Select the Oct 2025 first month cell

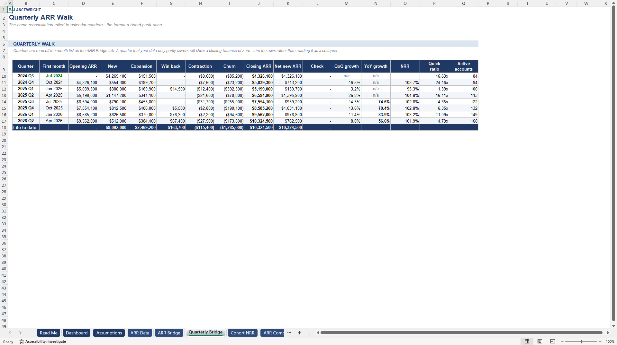[54, 108]
